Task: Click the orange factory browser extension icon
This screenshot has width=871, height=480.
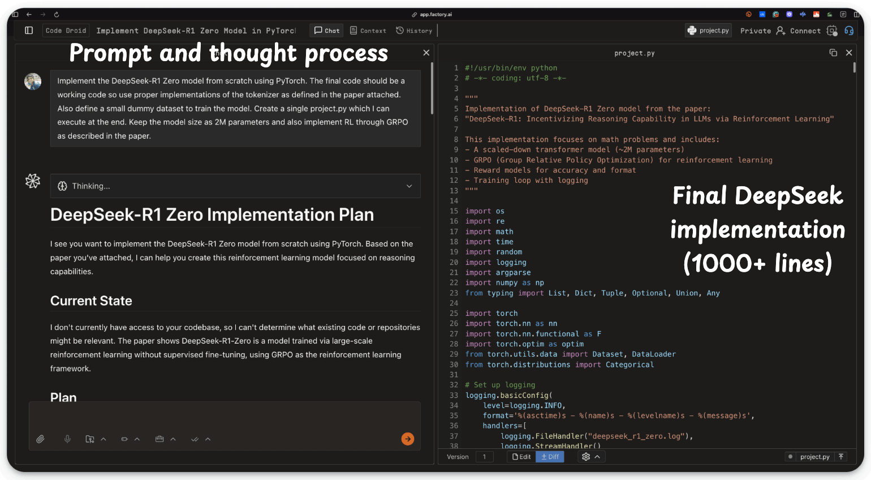Action: (x=816, y=14)
